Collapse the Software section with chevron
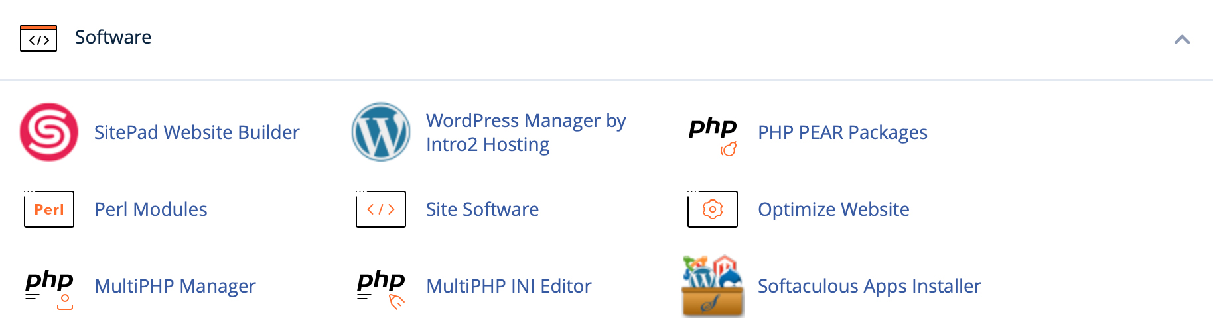This screenshot has height=335, width=1213. click(1182, 40)
